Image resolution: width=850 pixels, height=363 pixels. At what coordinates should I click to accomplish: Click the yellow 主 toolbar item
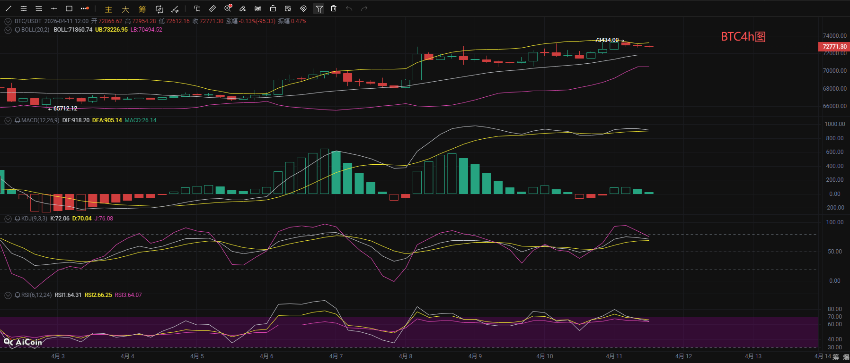[108, 9]
